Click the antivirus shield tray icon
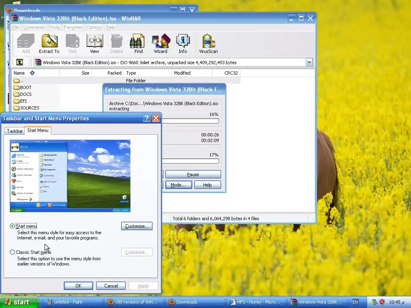Image resolution: width=411 pixels, height=308 pixels. pyautogui.click(x=382, y=302)
